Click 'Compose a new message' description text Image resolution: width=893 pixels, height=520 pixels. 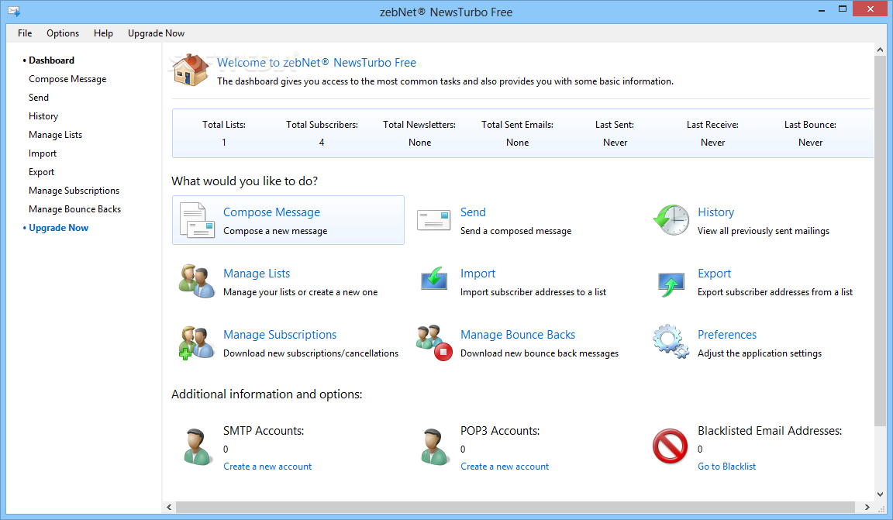[x=275, y=231]
